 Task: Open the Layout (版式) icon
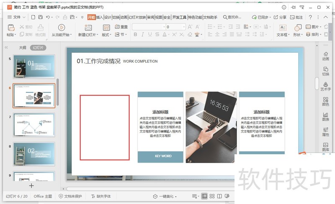[x=106, y=28]
